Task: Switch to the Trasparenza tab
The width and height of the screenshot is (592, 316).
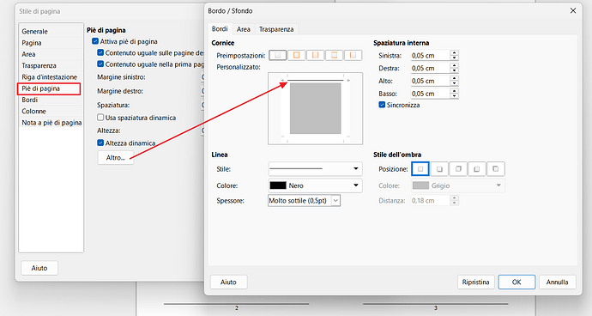Action: (276, 29)
